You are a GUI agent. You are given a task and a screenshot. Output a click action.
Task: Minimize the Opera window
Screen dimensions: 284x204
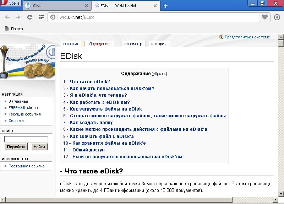pyautogui.click(x=253, y=3)
